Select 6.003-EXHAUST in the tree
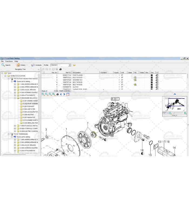This screenshot has height=216, width=189. click(x=29, y=106)
